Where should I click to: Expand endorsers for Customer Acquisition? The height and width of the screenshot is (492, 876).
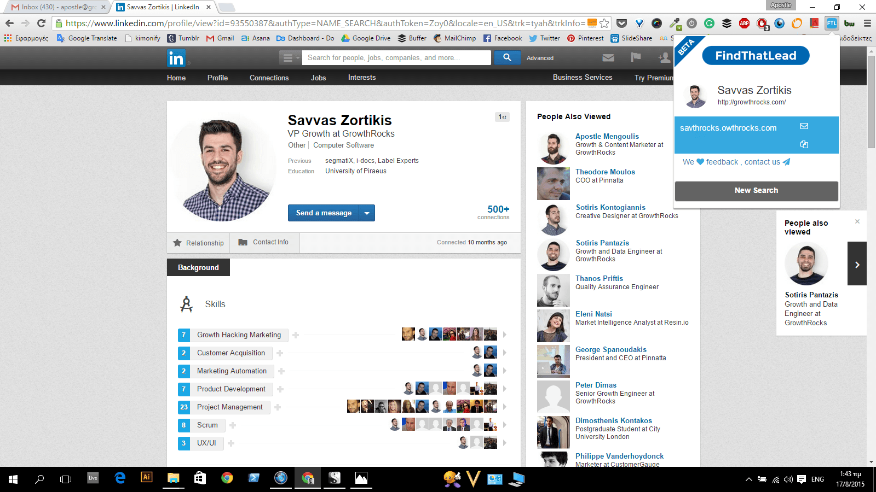tap(505, 353)
